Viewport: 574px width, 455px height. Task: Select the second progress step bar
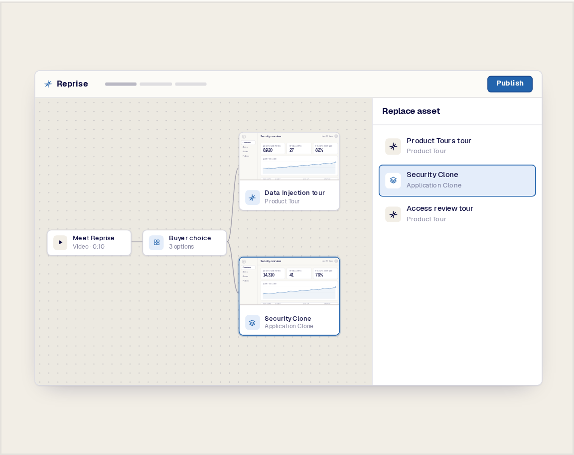pos(155,84)
